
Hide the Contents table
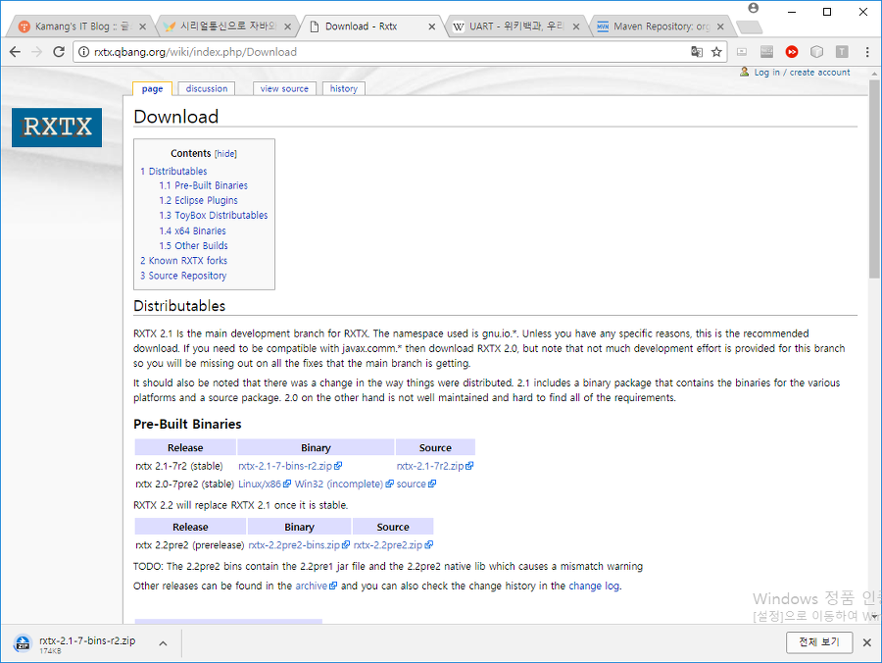tap(225, 154)
